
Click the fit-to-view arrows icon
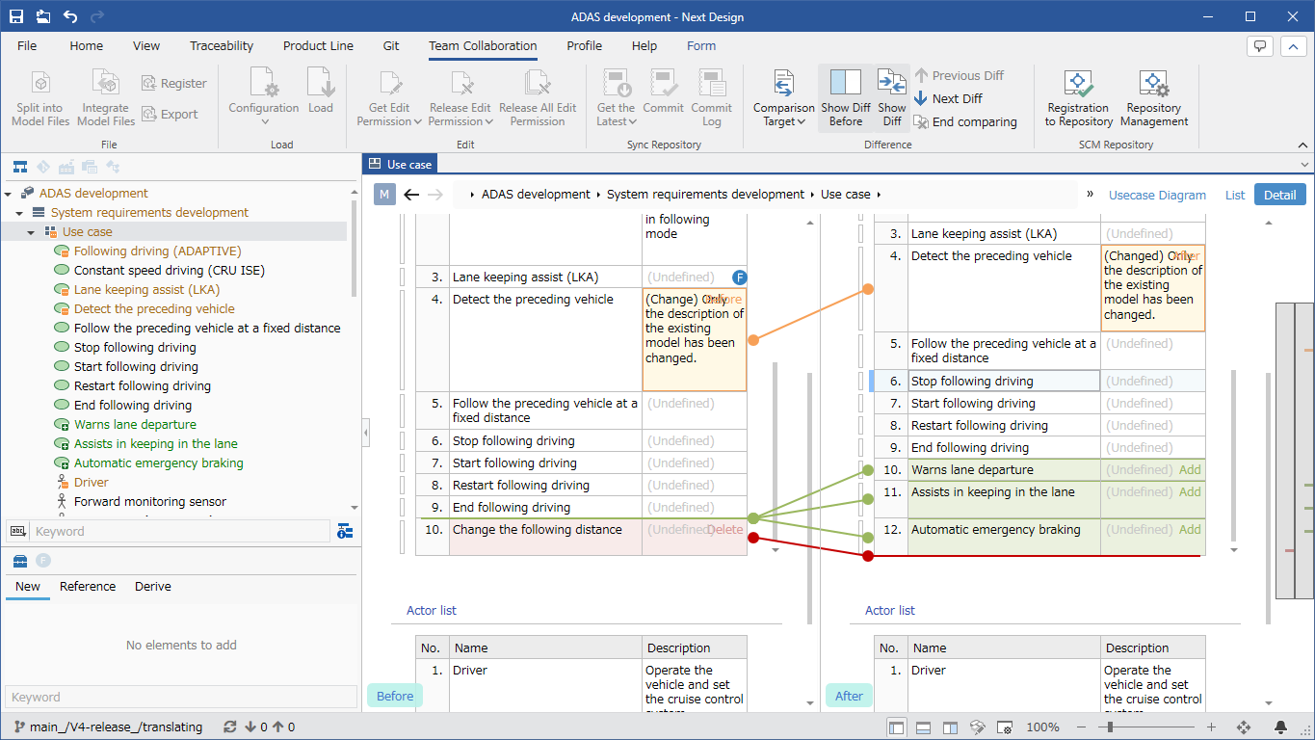[1244, 727]
